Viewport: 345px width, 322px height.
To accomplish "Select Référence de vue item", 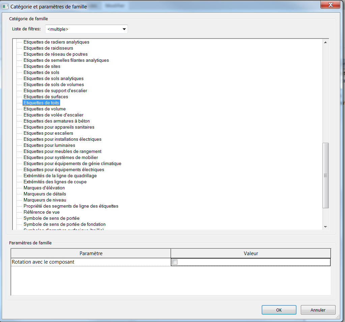I will [x=41, y=212].
